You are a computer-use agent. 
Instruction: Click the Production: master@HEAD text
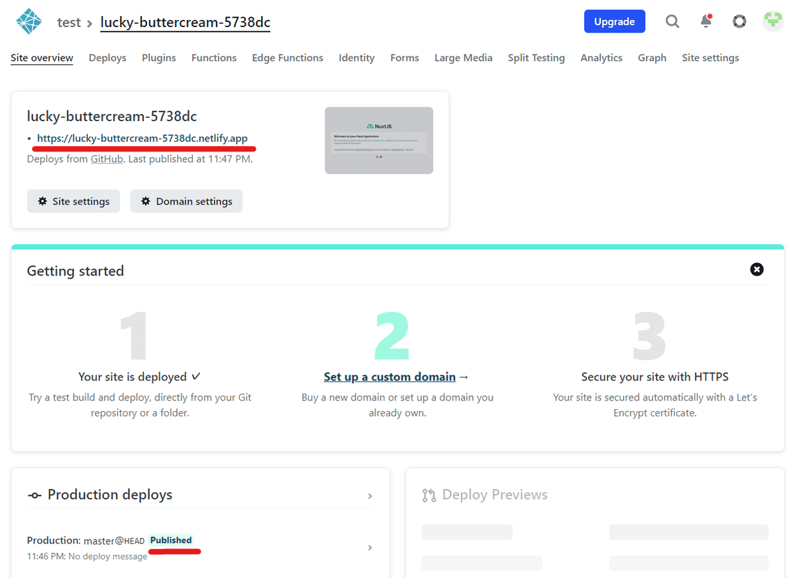[x=86, y=540]
